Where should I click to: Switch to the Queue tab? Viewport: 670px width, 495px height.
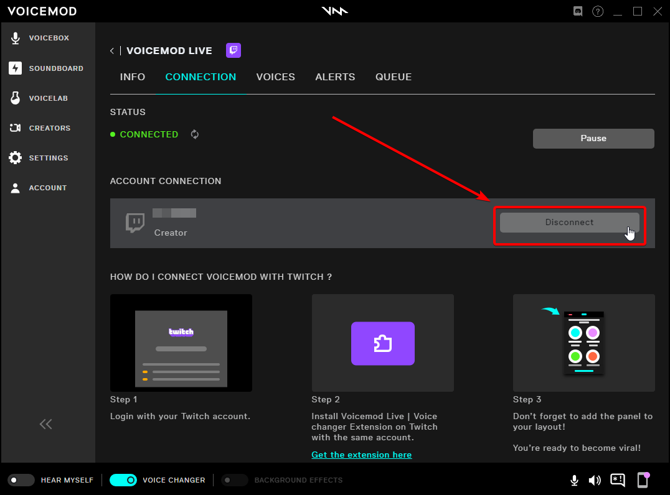click(x=394, y=77)
